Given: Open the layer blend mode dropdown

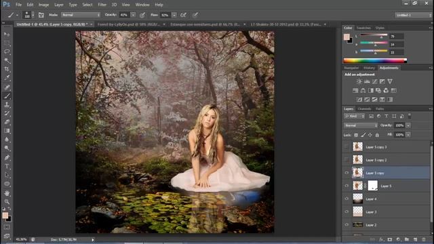Looking at the screenshot, I should tap(361, 125).
